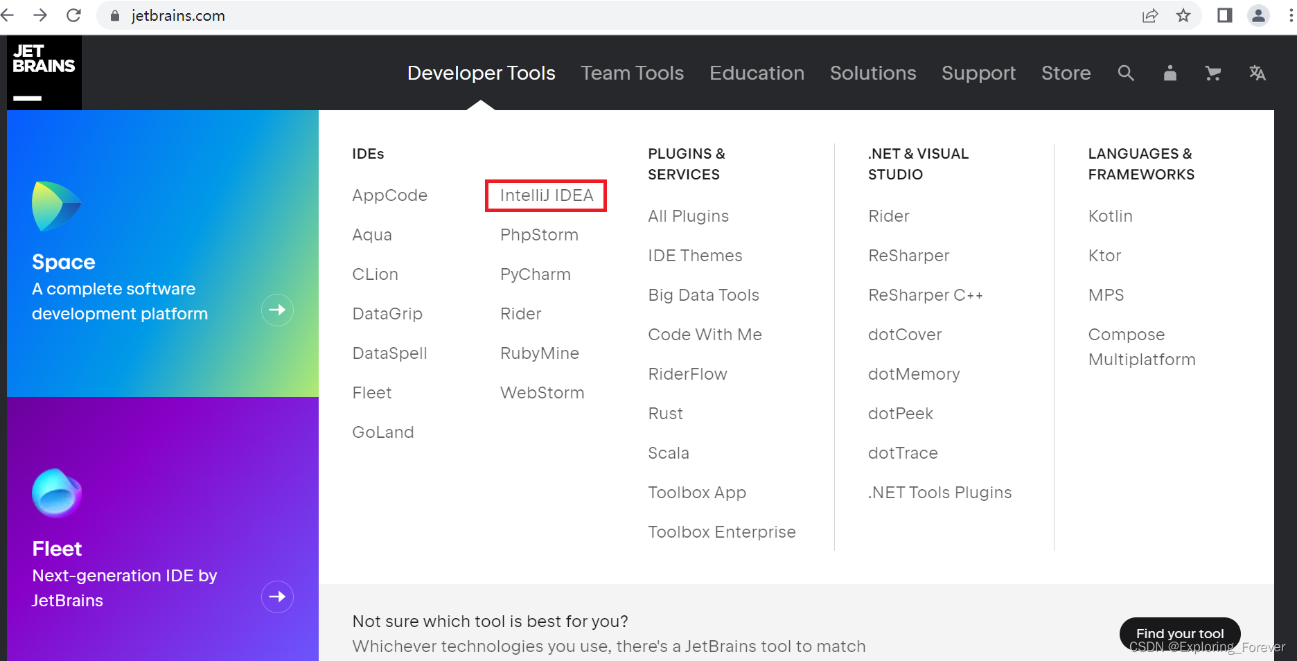Open the MPS link
Viewport: 1297px width, 661px height.
1106,295
